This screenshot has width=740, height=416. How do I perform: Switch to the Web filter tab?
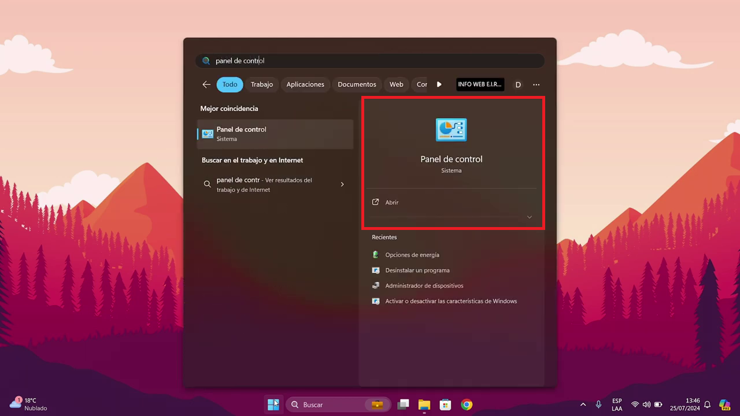(397, 84)
